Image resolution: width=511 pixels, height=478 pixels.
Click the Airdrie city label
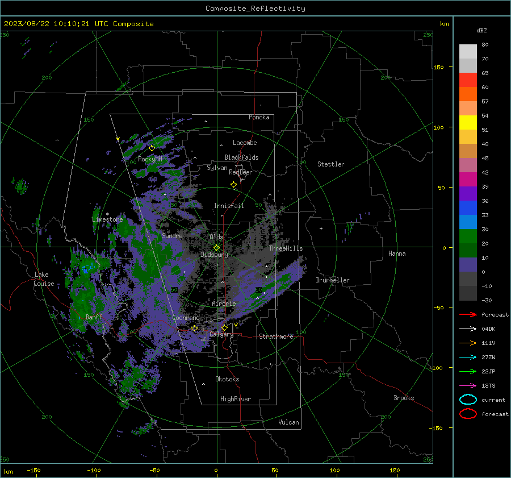coord(224,304)
